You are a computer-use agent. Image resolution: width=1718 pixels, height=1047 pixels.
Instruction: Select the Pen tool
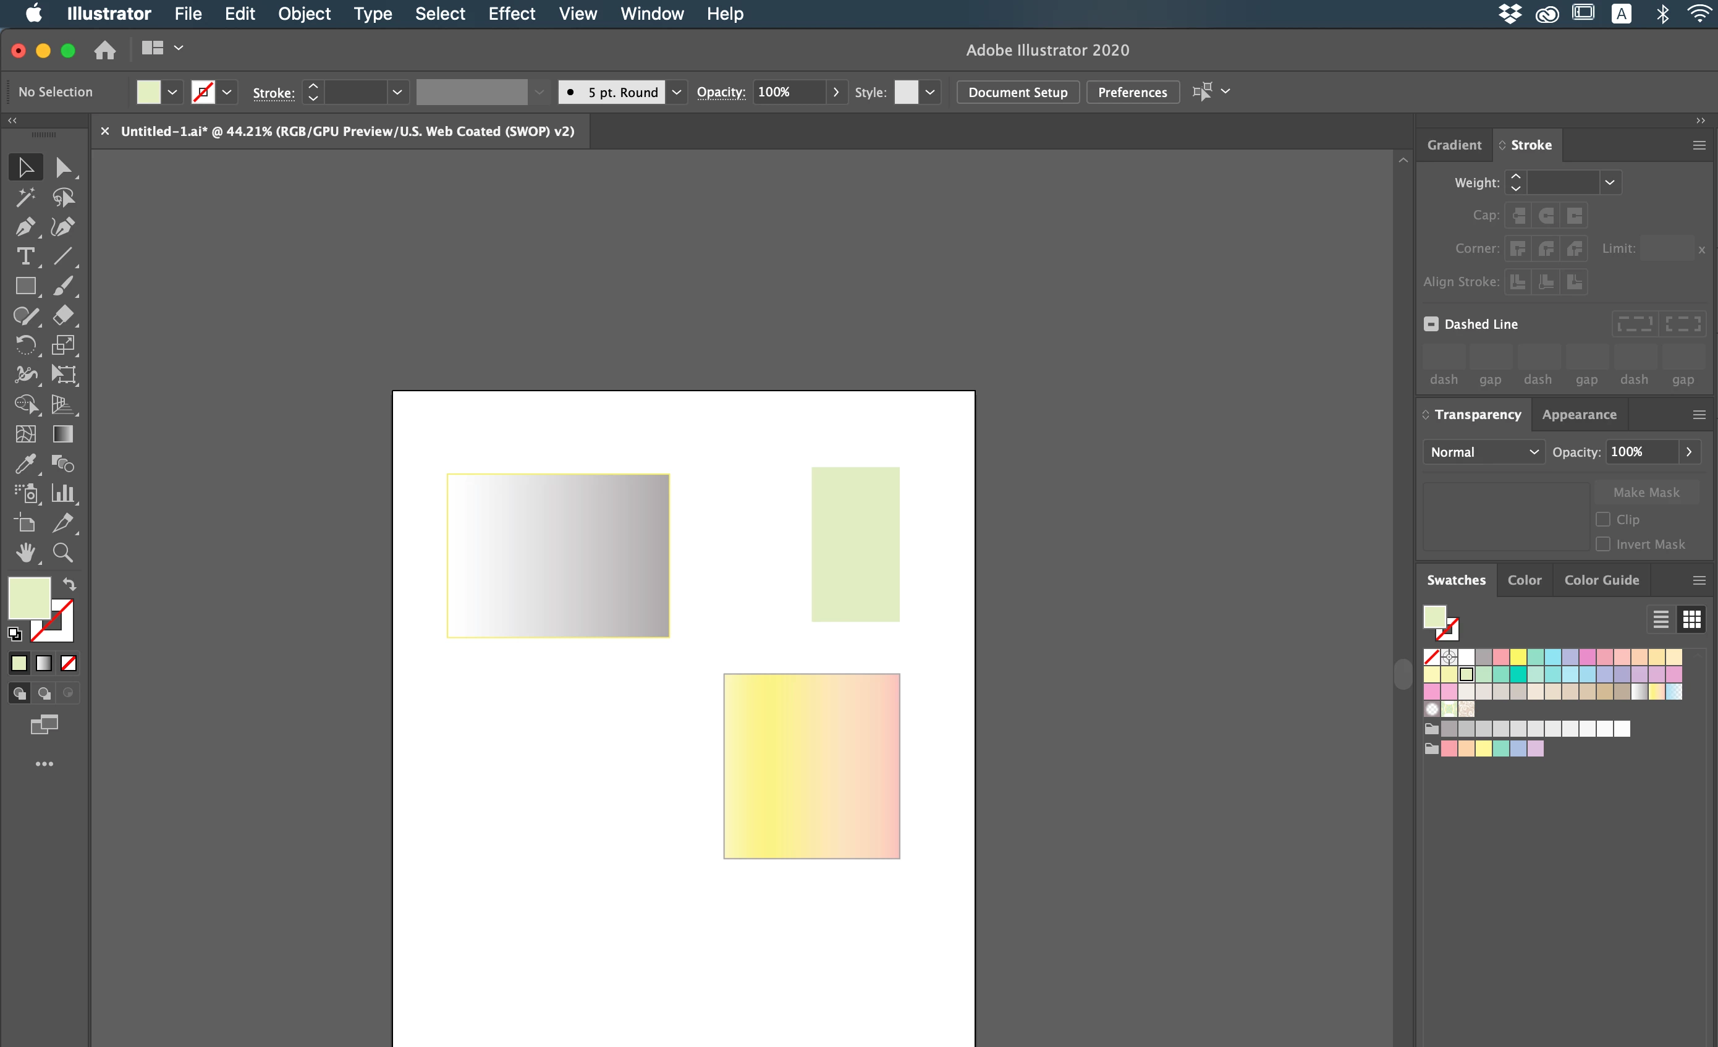click(x=25, y=227)
